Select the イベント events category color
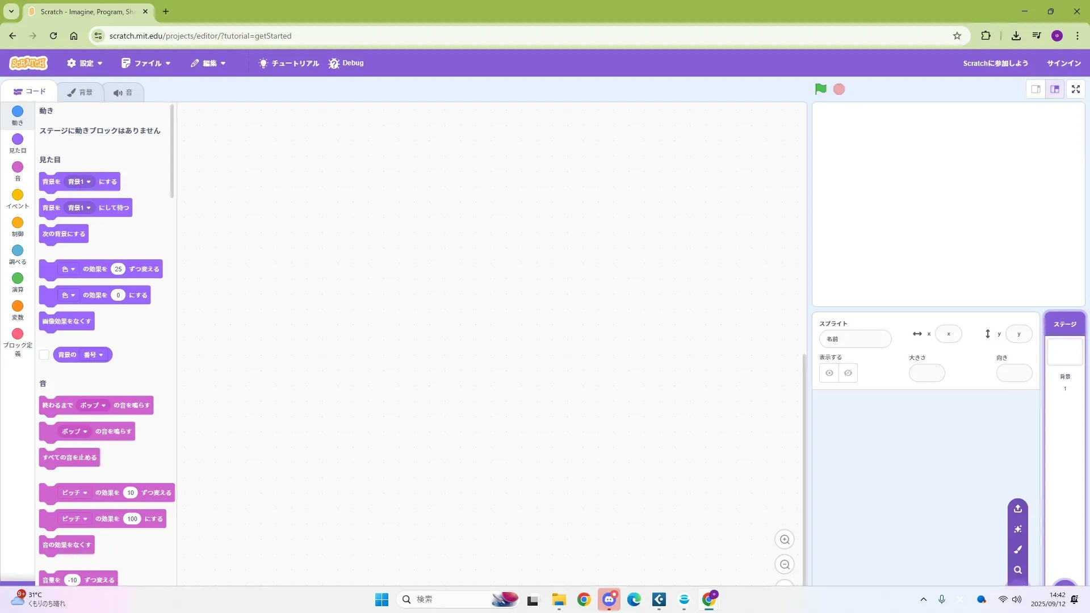This screenshot has width=1090, height=613. 18,195
